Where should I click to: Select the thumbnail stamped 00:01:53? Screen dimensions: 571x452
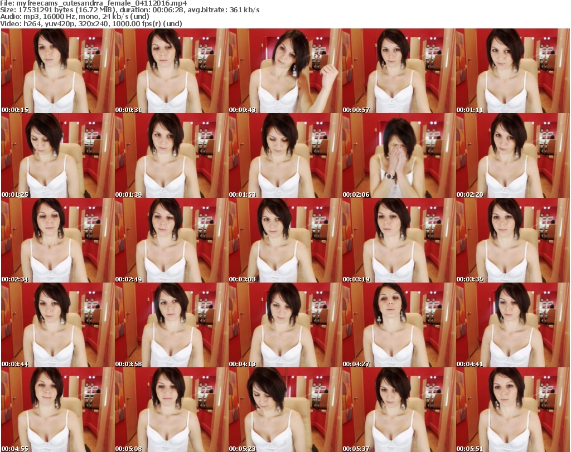[285, 155]
